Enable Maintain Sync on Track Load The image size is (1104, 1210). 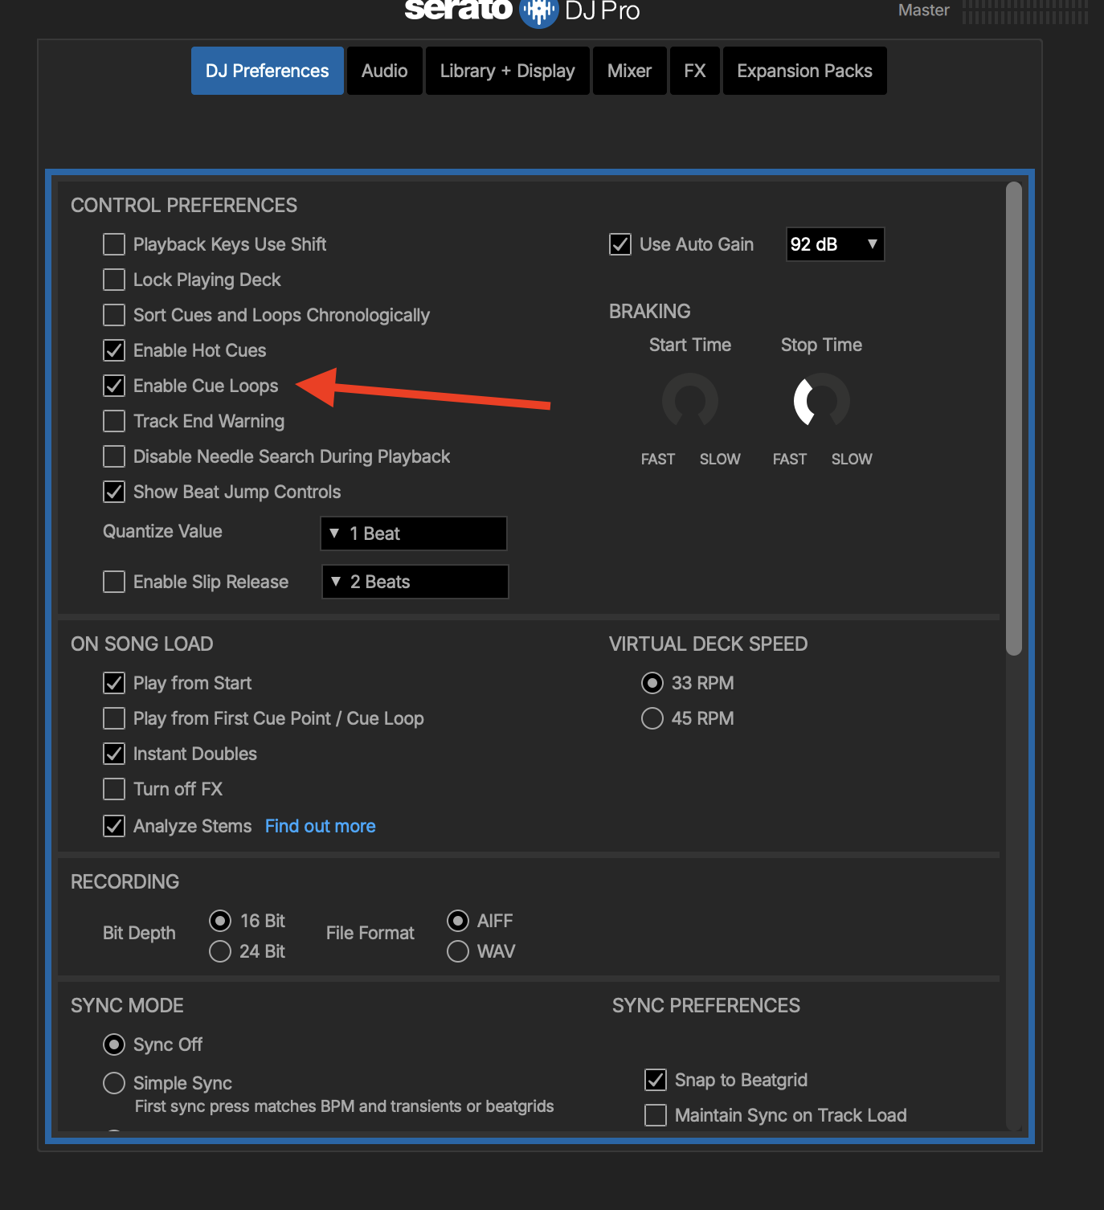click(x=656, y=1115)
